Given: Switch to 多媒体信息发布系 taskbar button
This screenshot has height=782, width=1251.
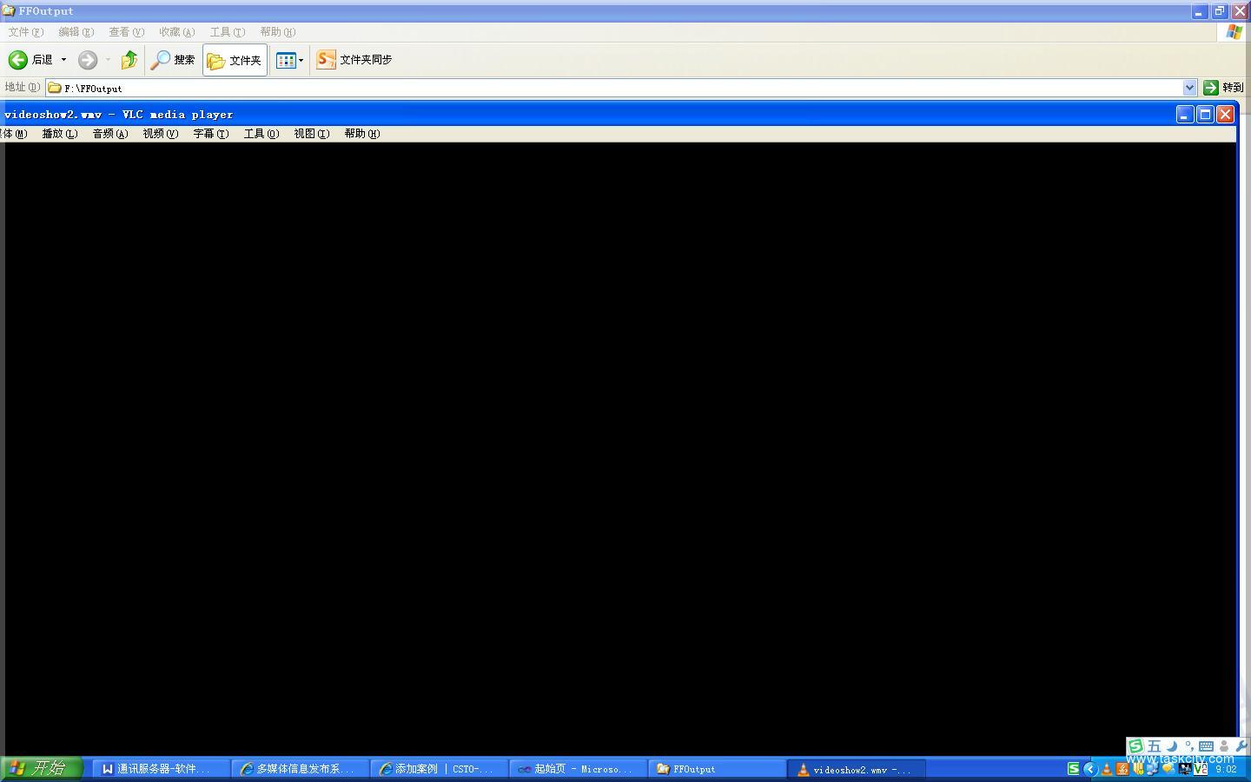Looking at the screenshot, I should 301,769.
